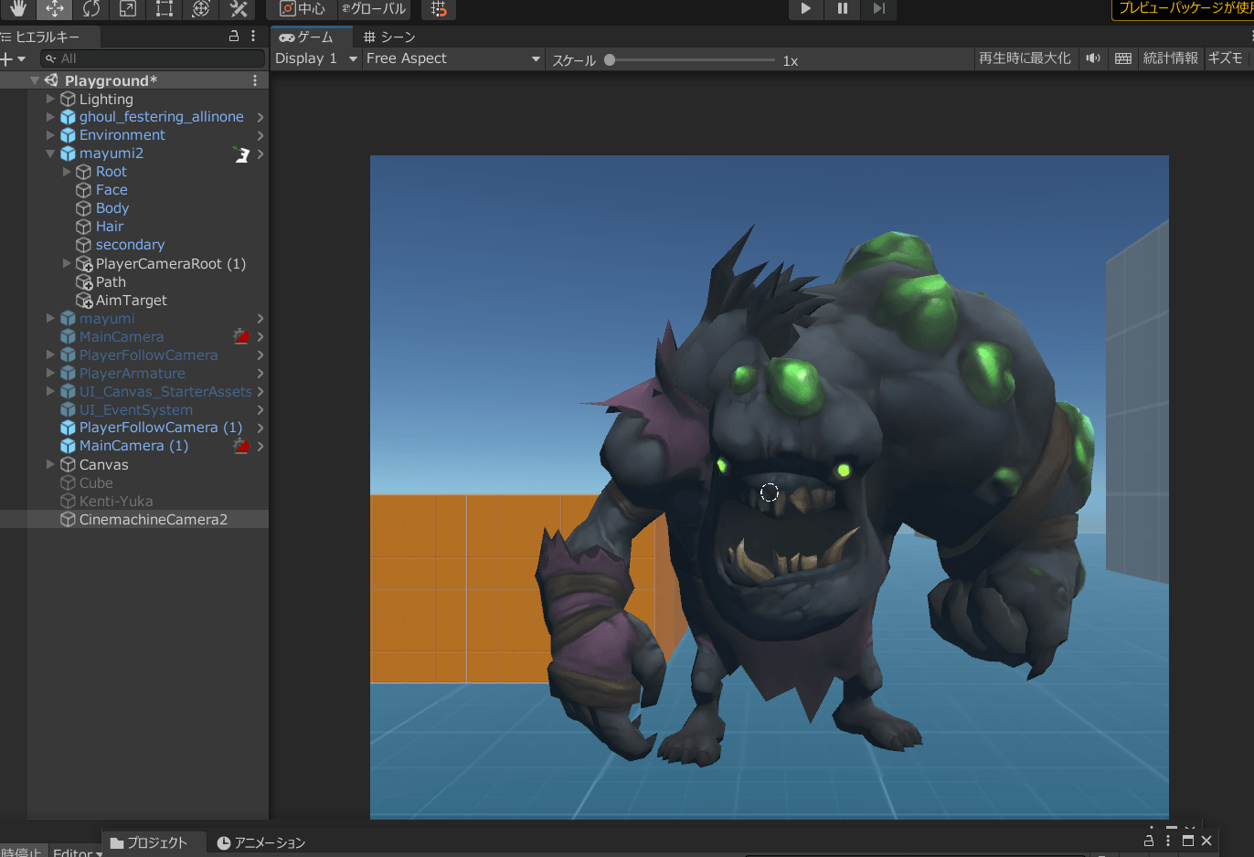Screen dimensions: 1254x857
Task: Open the Hierarchy create (+) dropdown
Action: (13, 58)
